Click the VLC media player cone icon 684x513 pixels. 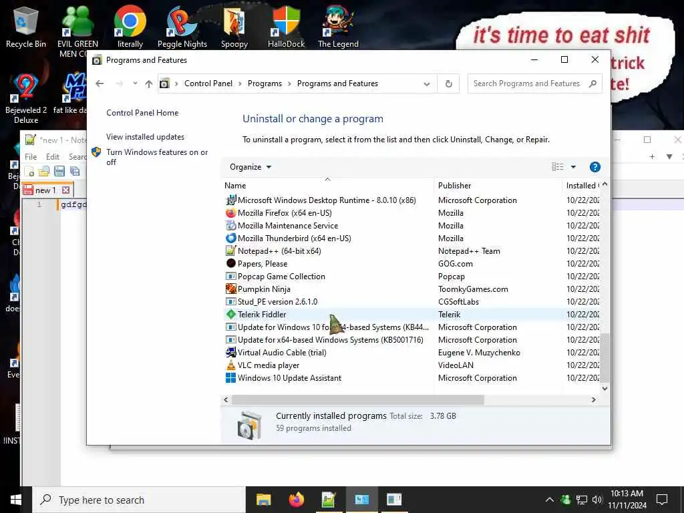pos(230,365)
